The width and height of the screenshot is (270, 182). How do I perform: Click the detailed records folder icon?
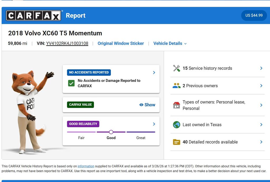(x=176, y=142)
